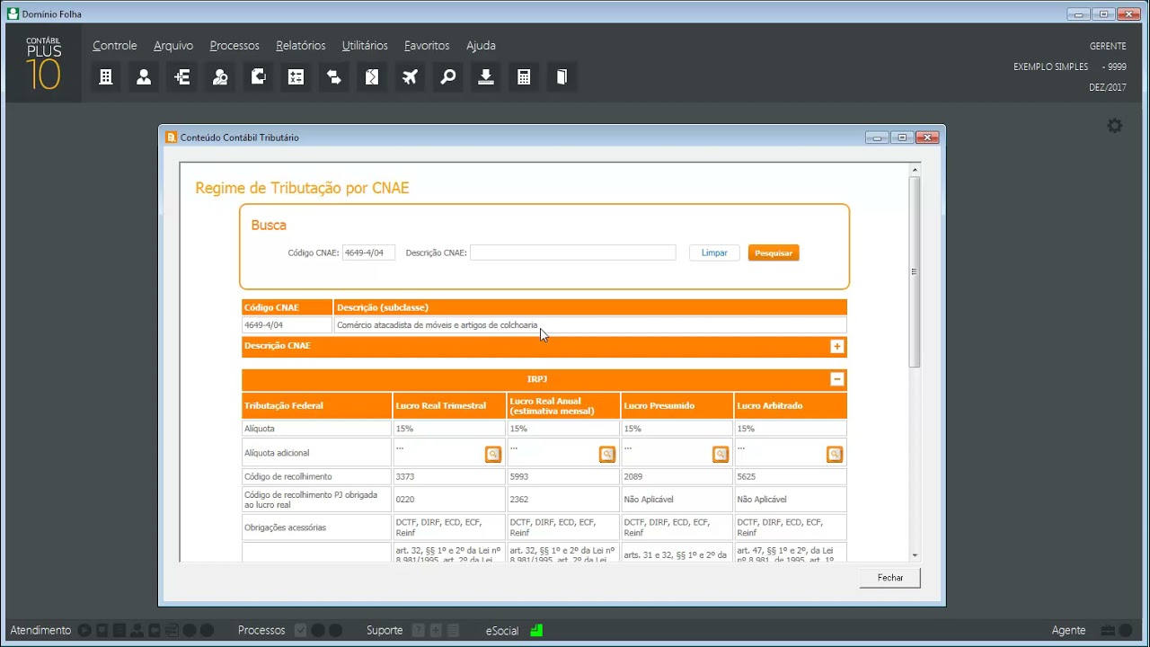Click the torn document (rescission) toolbar icon
This screenshot has height=647, width=1150.
pyautogui.click(x=372, y=77)
